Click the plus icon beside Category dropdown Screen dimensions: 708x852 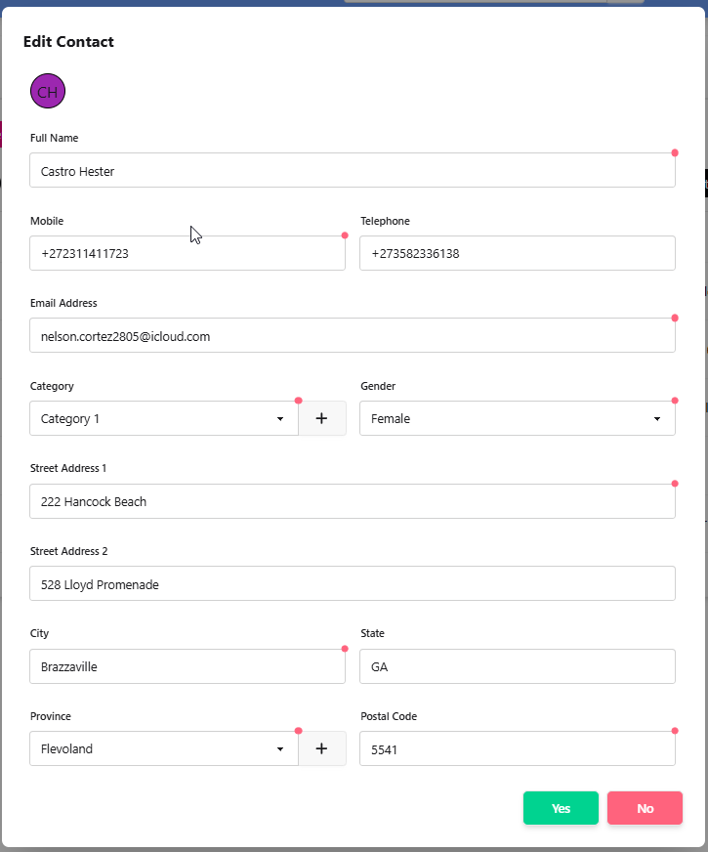321,418
